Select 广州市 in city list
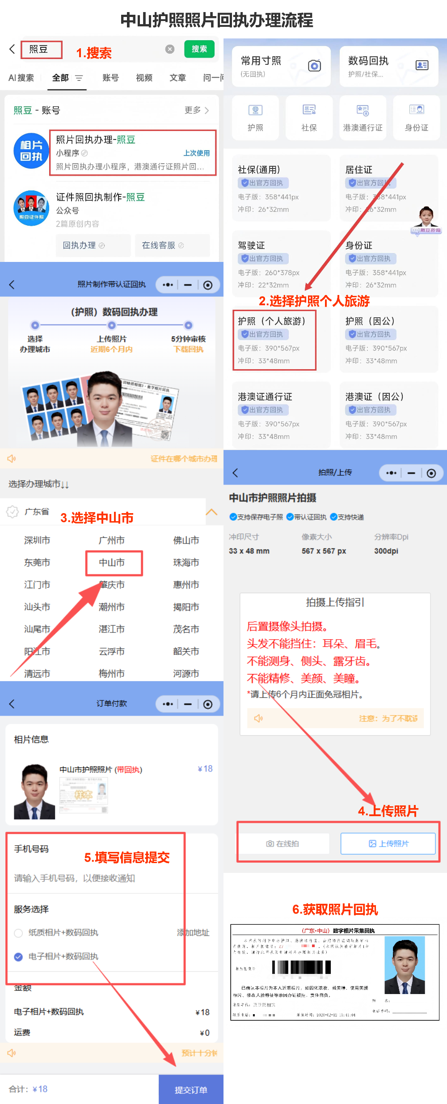Screen dimensions: 447x1104 tap(112, 540)
